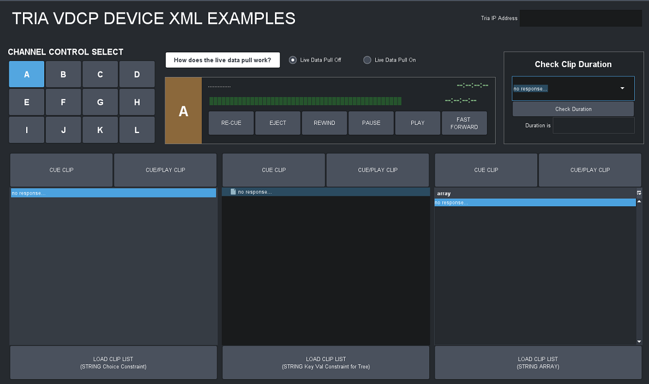Screen dimensions: 649x384
Task: Select the Live Data Pull Off option
Action: point(293,60)
